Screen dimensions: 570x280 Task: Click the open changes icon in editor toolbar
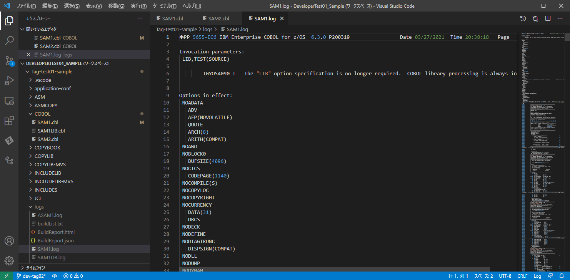[x=535, y=18]
